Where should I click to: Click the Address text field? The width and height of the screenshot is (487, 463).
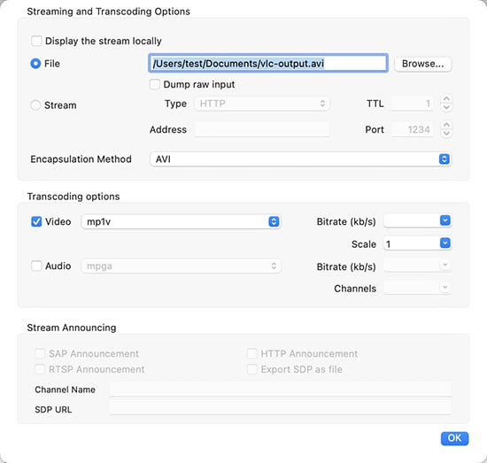click(262, 129)
